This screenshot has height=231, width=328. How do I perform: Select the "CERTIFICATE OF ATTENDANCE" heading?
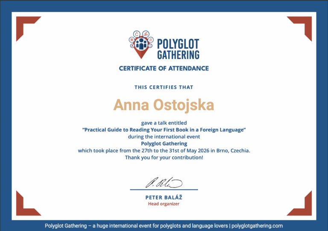[x=164, y=68]
